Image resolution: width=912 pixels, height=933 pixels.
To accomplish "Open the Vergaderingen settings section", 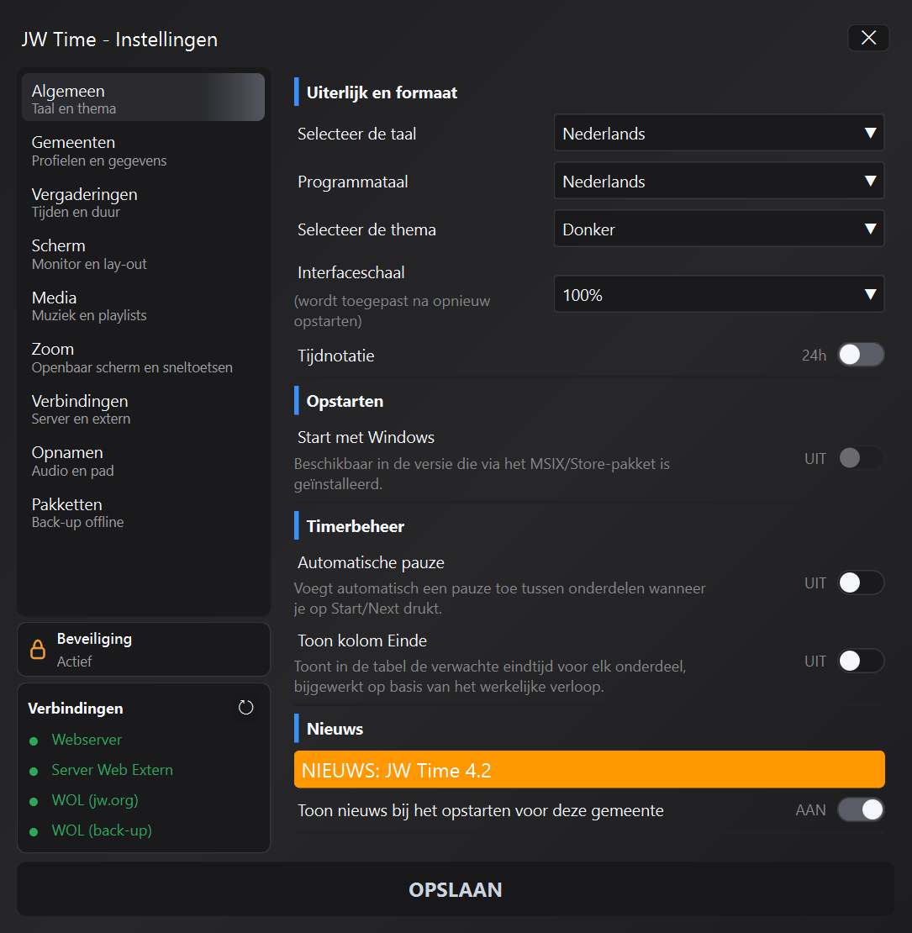I will tap(143, 203).
